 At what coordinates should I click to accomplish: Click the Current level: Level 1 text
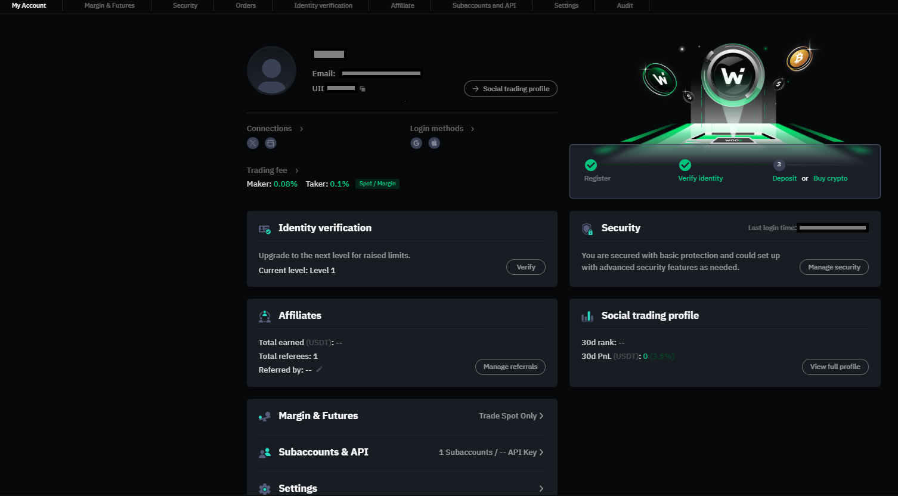pos(297,271)
